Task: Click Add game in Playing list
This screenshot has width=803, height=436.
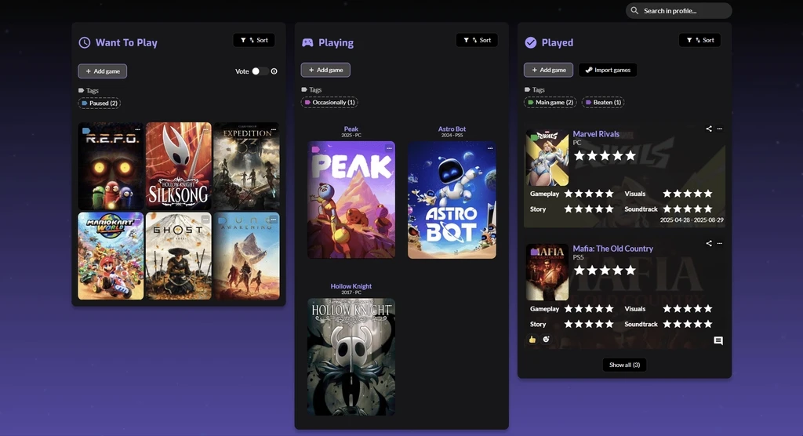Action: point(325,70)
